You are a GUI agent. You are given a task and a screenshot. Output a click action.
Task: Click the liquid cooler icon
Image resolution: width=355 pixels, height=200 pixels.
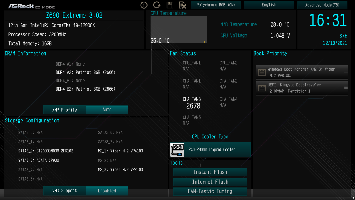tap(177, 150)
